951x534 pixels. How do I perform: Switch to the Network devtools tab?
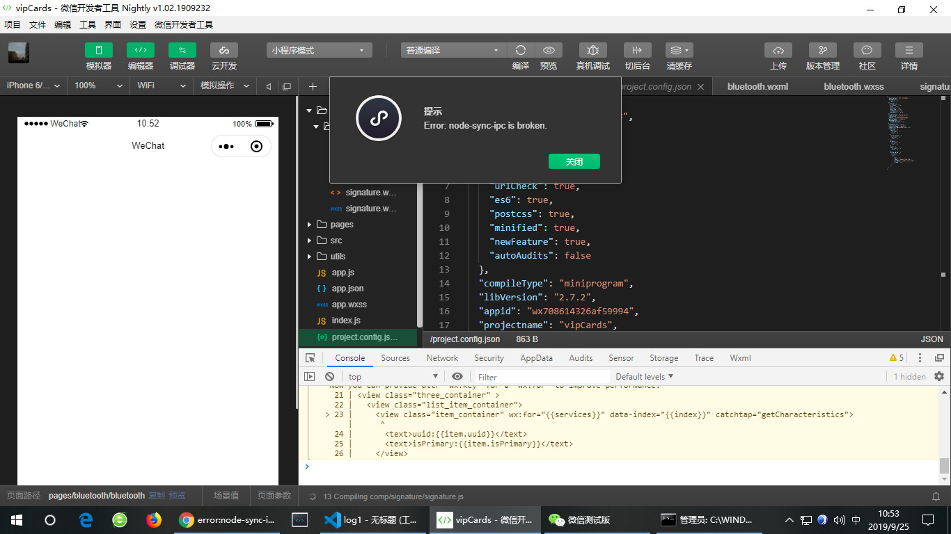[442, 358]
